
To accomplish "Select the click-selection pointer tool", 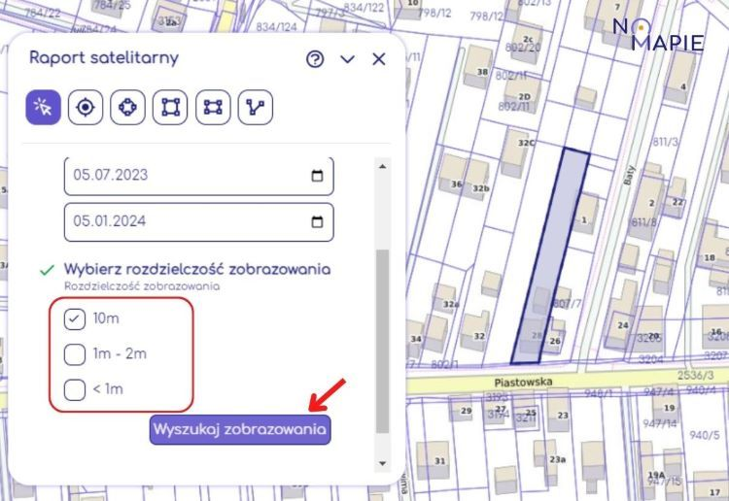I will point(44,107).
